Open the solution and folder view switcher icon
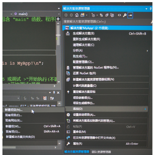Screen dimensions: 153x155 pyautogui.click(x=82, y=15)
